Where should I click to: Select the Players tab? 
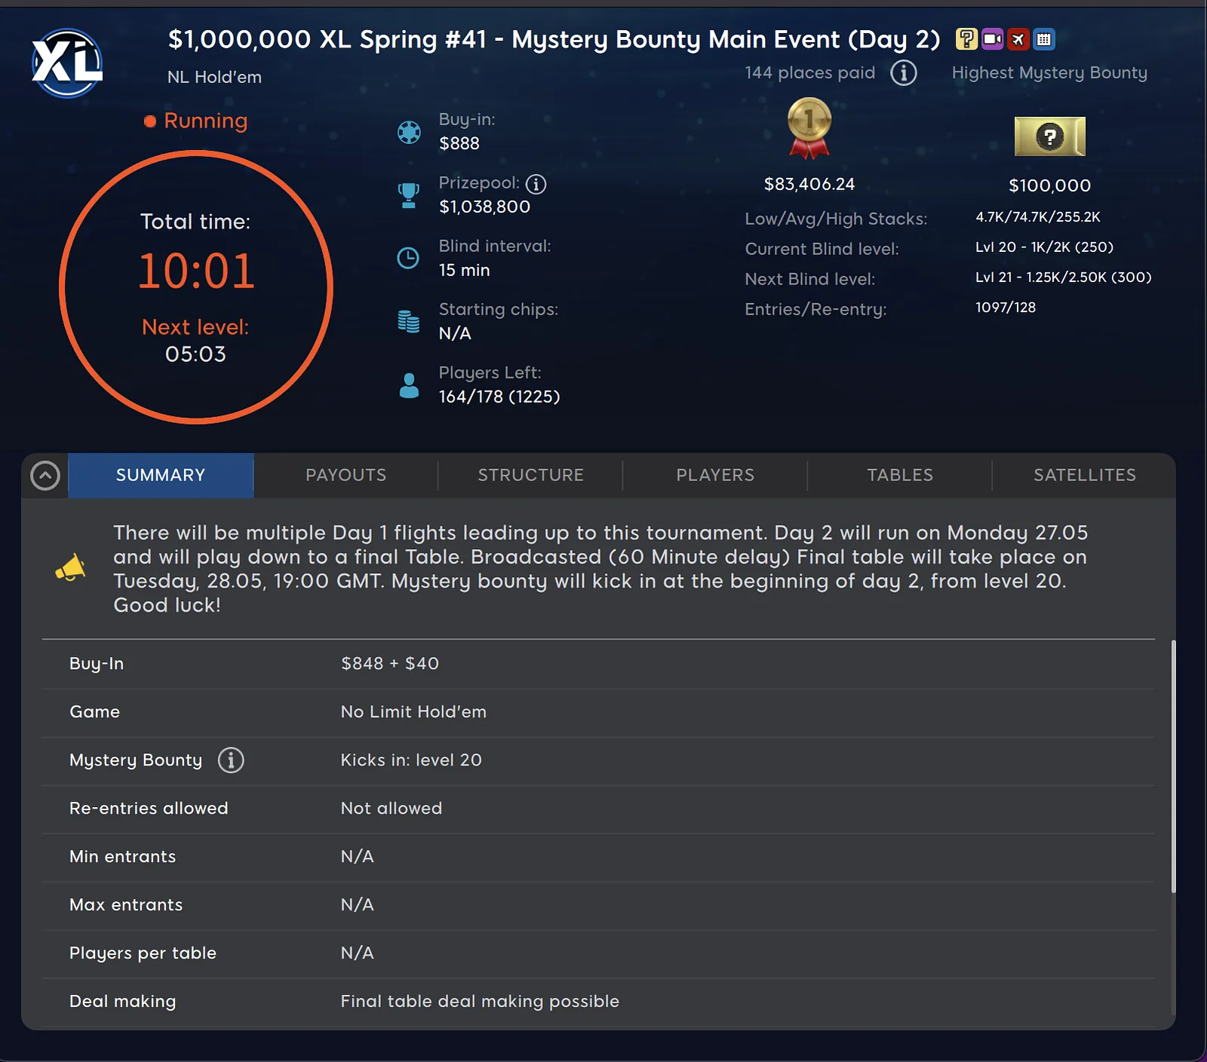click(715, 475)
